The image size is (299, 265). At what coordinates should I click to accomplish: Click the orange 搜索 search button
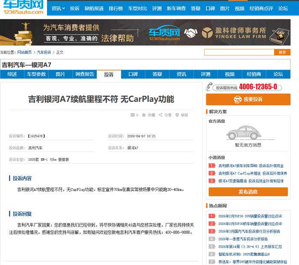pyautogui.click(x=282, y=52)
